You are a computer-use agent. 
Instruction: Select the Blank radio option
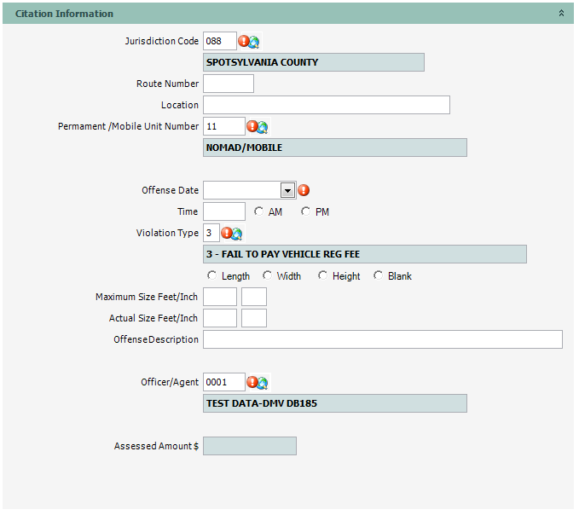tap(379, 275)
